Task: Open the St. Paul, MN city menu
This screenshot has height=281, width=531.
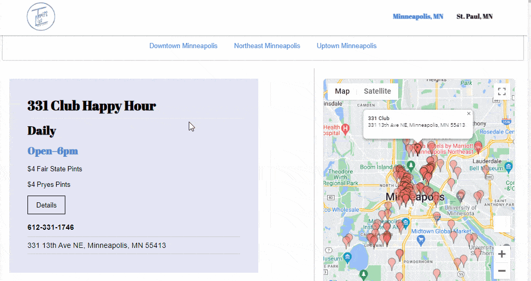Action: click(x=474, y=17)
